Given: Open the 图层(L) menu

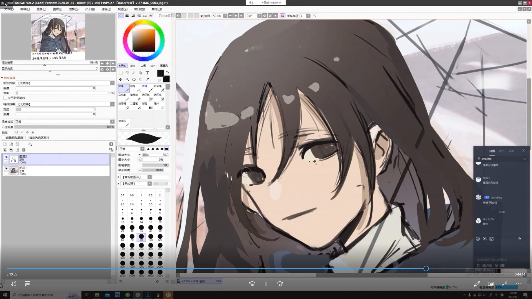Looking at the screenshot, I should click(x=58, y=9).
